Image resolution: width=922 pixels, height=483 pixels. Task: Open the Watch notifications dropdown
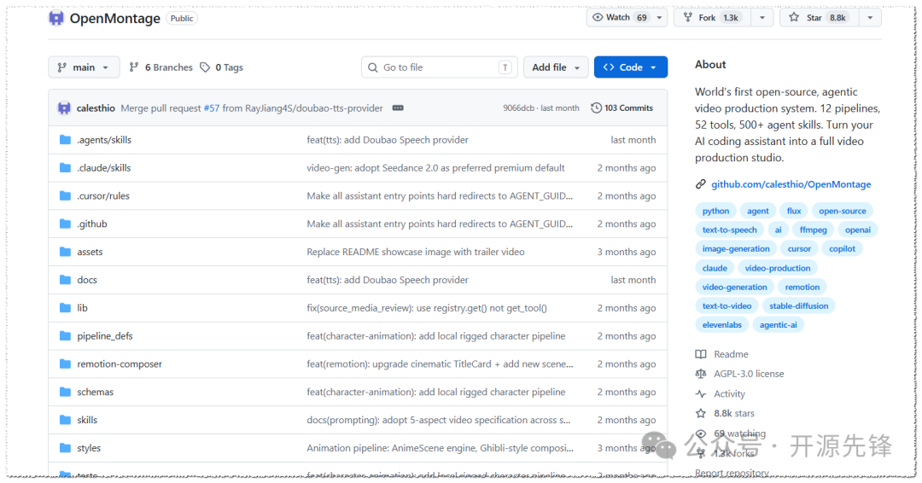coord(627,18)
